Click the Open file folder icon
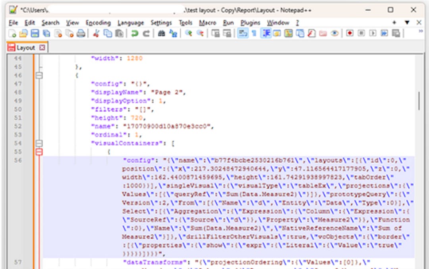Viewport: 429px width, 269px height. point(23,33)
